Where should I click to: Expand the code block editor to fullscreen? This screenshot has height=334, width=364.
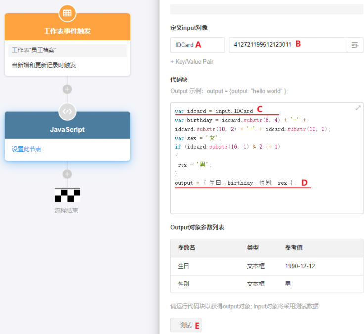358,108
